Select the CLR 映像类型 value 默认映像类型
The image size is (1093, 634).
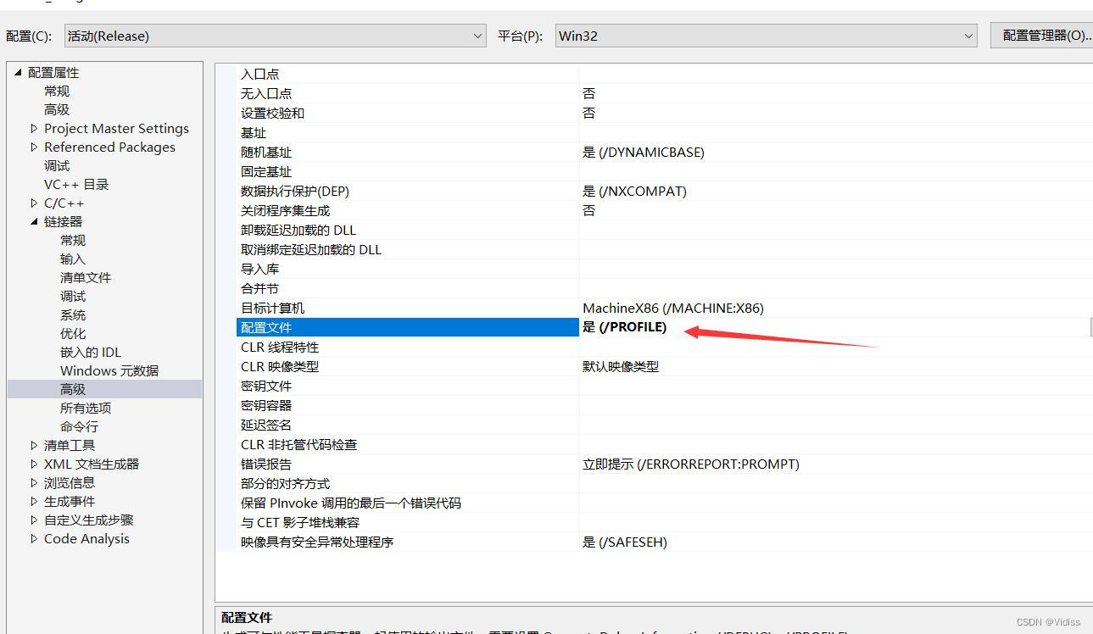[621, 366]
